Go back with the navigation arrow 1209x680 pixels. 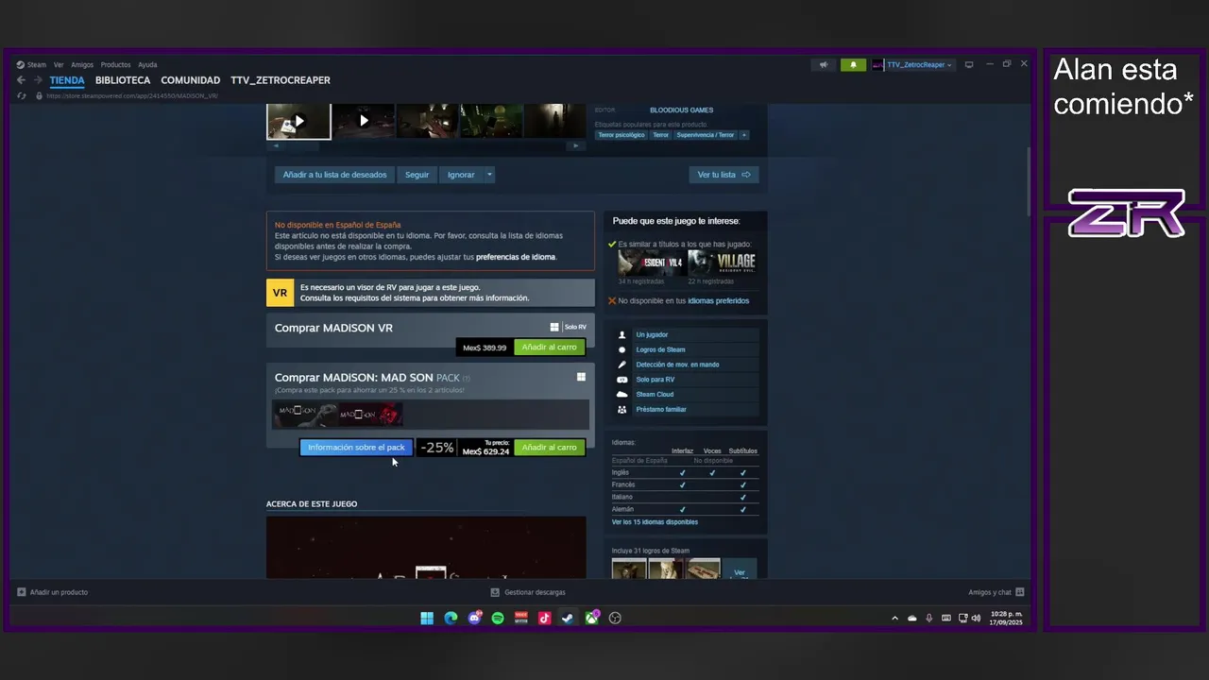coord(22,80)
